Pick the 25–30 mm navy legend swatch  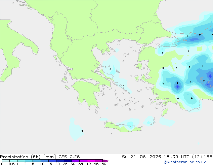click(68, 161)
